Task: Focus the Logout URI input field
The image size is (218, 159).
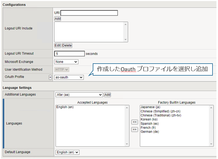Action: [x=89, y=13]
